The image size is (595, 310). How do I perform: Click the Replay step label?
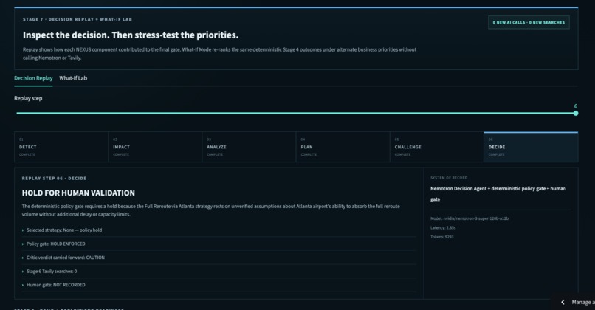pyautogui.click(x=28, y=98)
